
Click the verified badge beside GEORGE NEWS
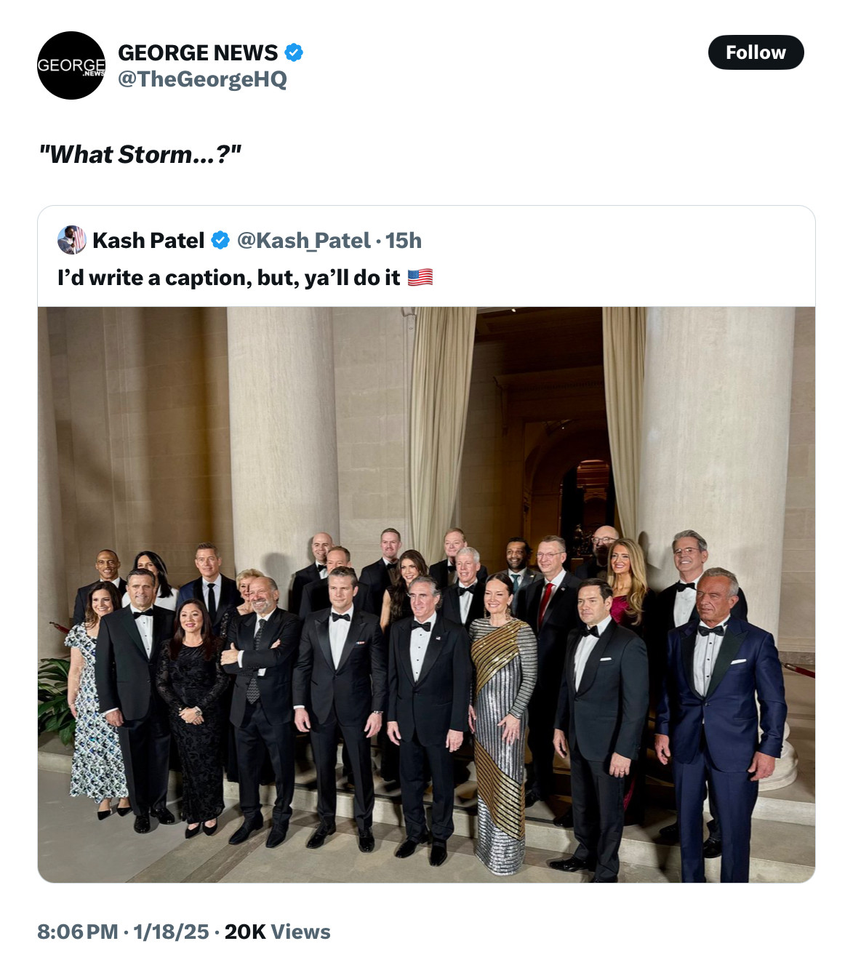(x=294, y=53)
